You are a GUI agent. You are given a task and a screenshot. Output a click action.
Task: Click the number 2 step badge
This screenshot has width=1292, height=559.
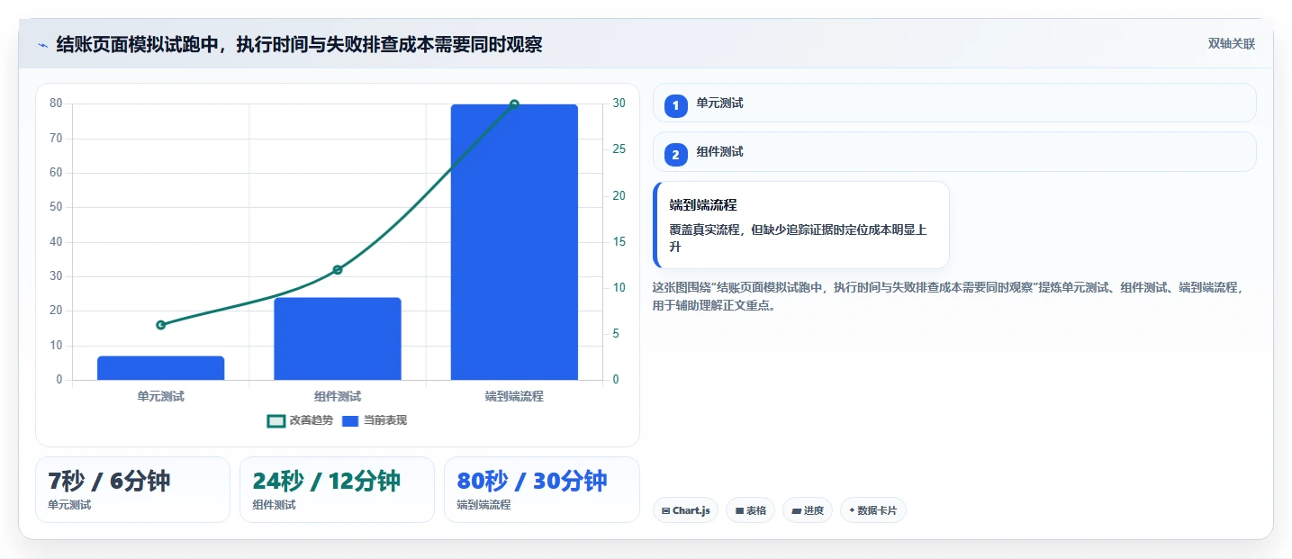click(676, 154)
